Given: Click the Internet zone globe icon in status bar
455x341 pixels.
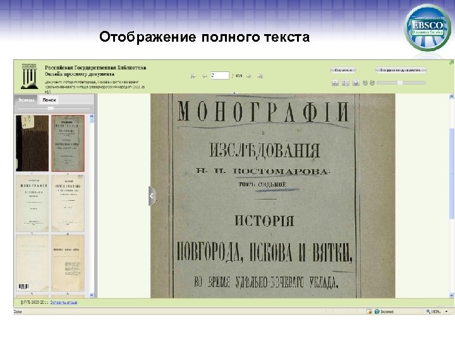Looking at the screenshot, I should (377, 312).
